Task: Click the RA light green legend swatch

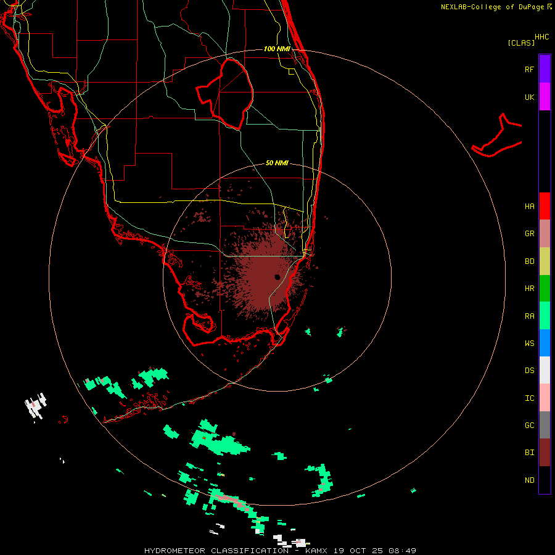Action: [545, 316]
